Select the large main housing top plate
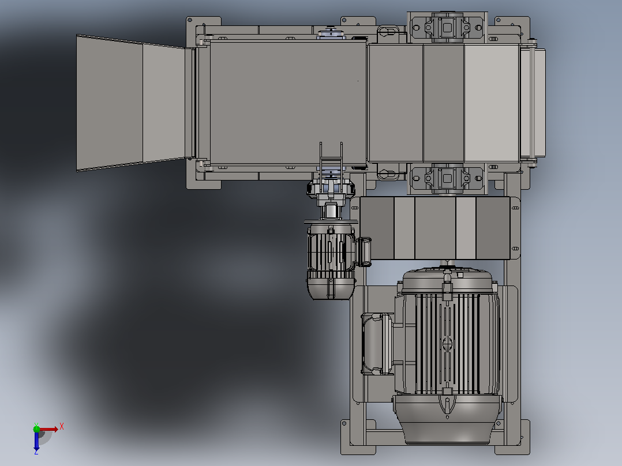 [288, 102]
